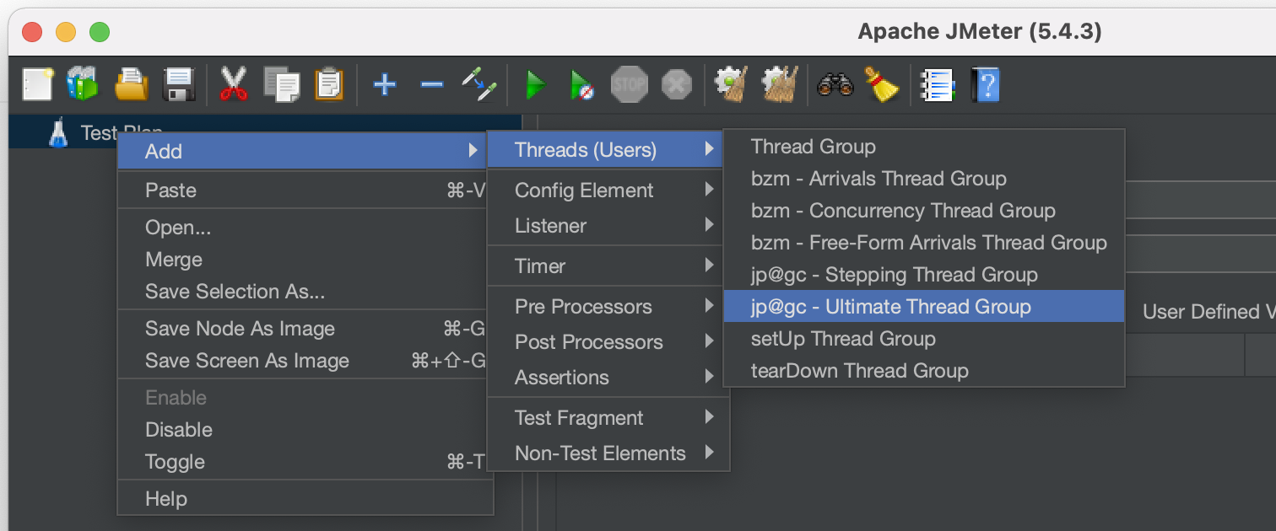Image resolution: width=1276 pixels, height=531 pixels.
Task: Click Toggle in the context menu
Action: point(304,462)
